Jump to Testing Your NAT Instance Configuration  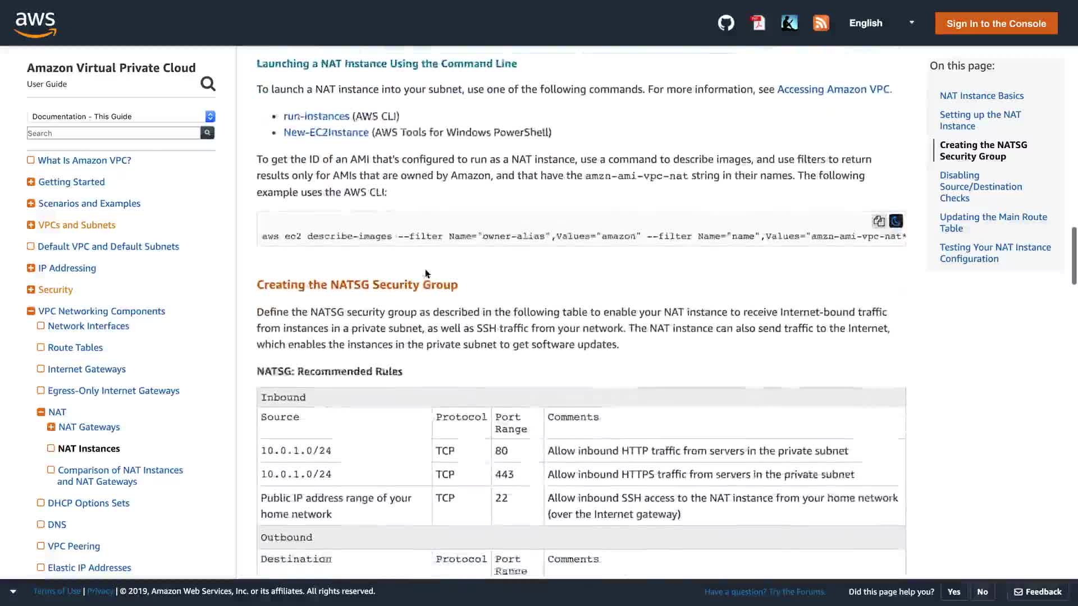click(x=995, y=252)
